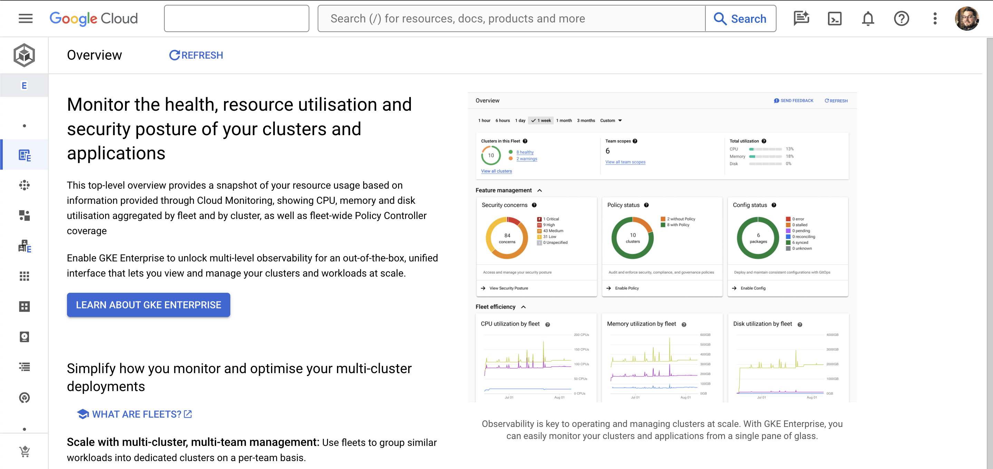Click 'Fleet efficiency' heading in preview image
The height and width of the screenshot is (469, 993).
point(495,307)
